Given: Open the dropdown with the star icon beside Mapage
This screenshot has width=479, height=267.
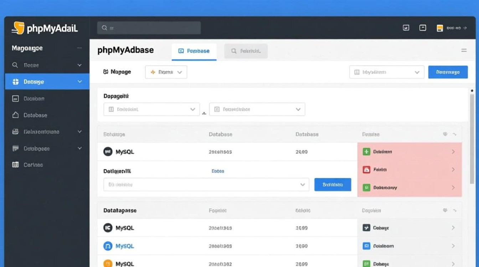Looking at the screenshot, I should [166, 72].
